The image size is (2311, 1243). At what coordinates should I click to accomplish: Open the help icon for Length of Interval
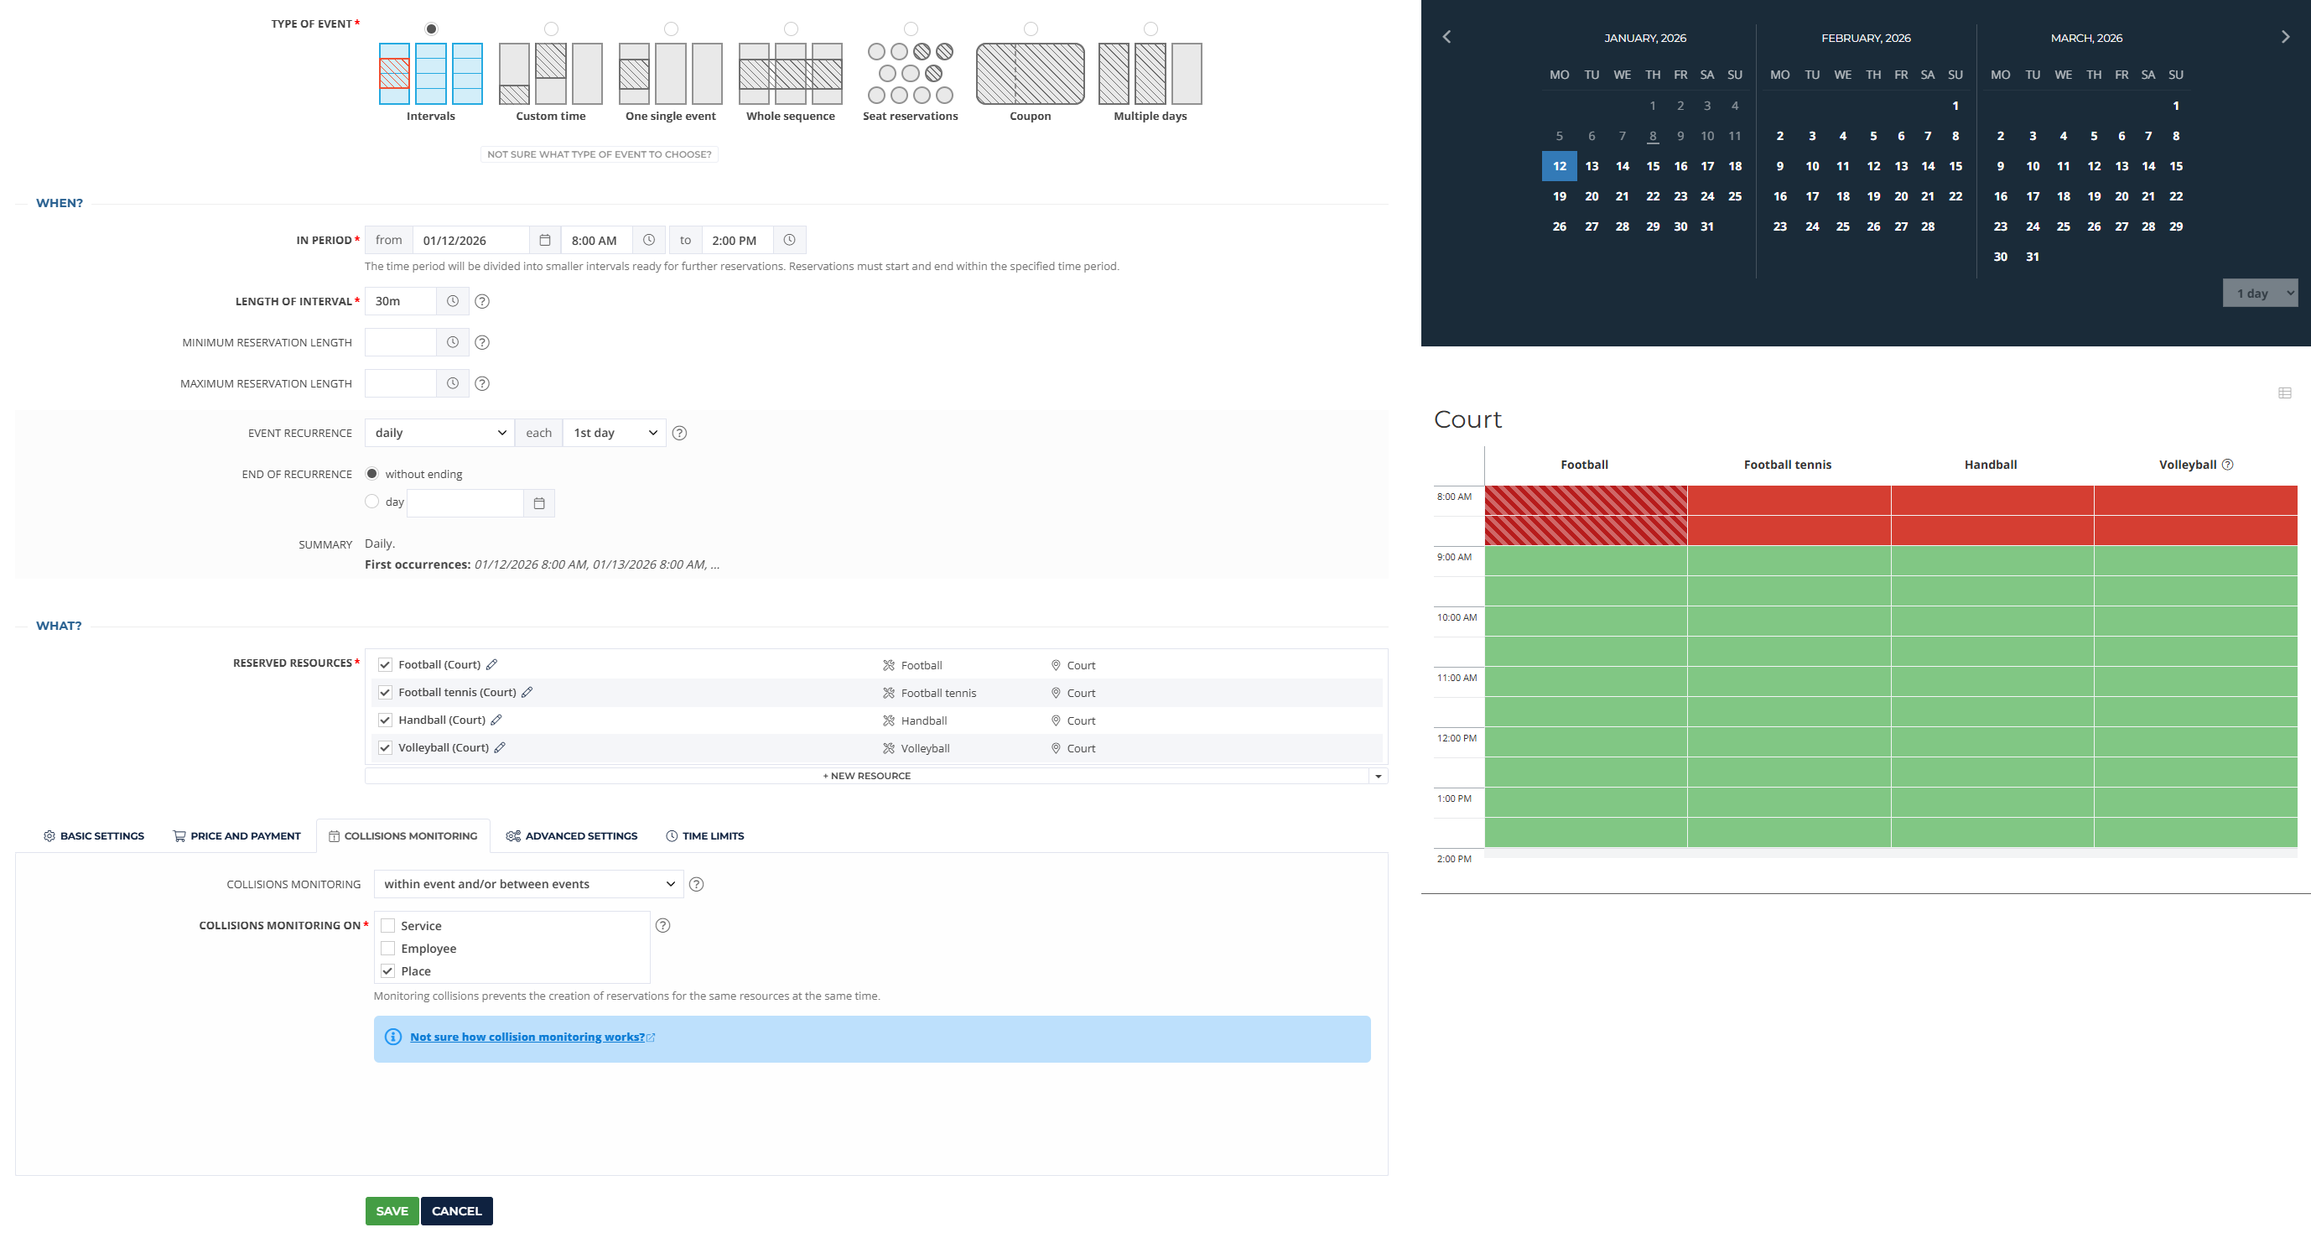pos(482,302)
